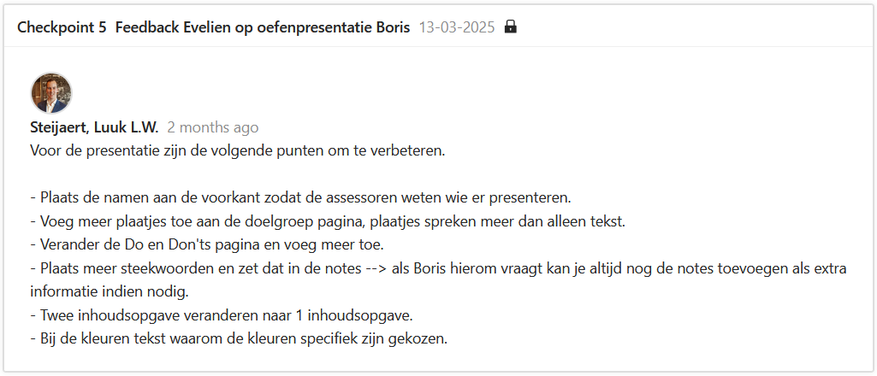This screenshot has height=376, width=877.
Task: Click the word "Boris" in the checkpoint title
Action: coord(390,26)
